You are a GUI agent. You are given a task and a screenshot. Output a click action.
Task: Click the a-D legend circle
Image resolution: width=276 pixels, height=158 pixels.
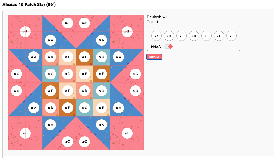pos(194,36)
